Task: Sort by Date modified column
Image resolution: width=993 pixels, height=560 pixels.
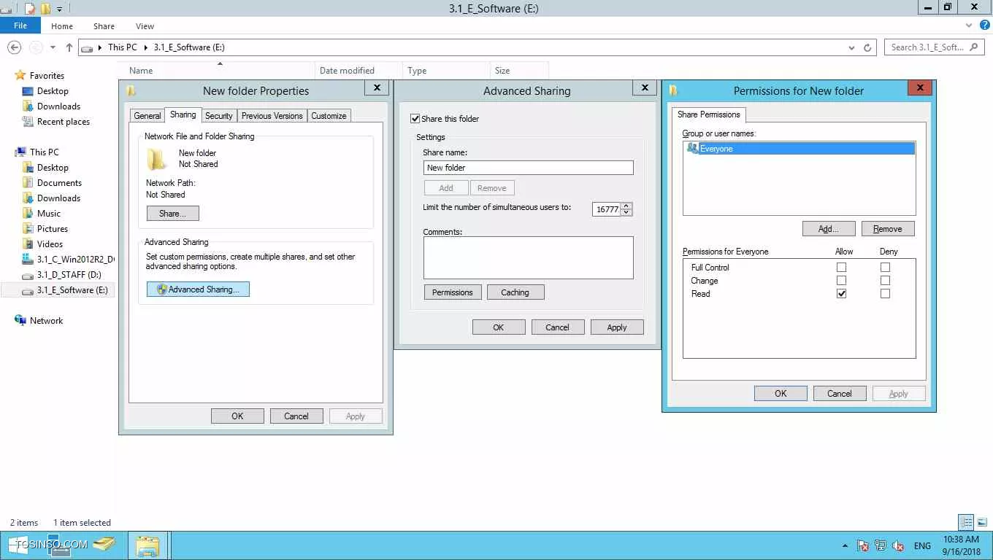Action: [x=359, y=71]
